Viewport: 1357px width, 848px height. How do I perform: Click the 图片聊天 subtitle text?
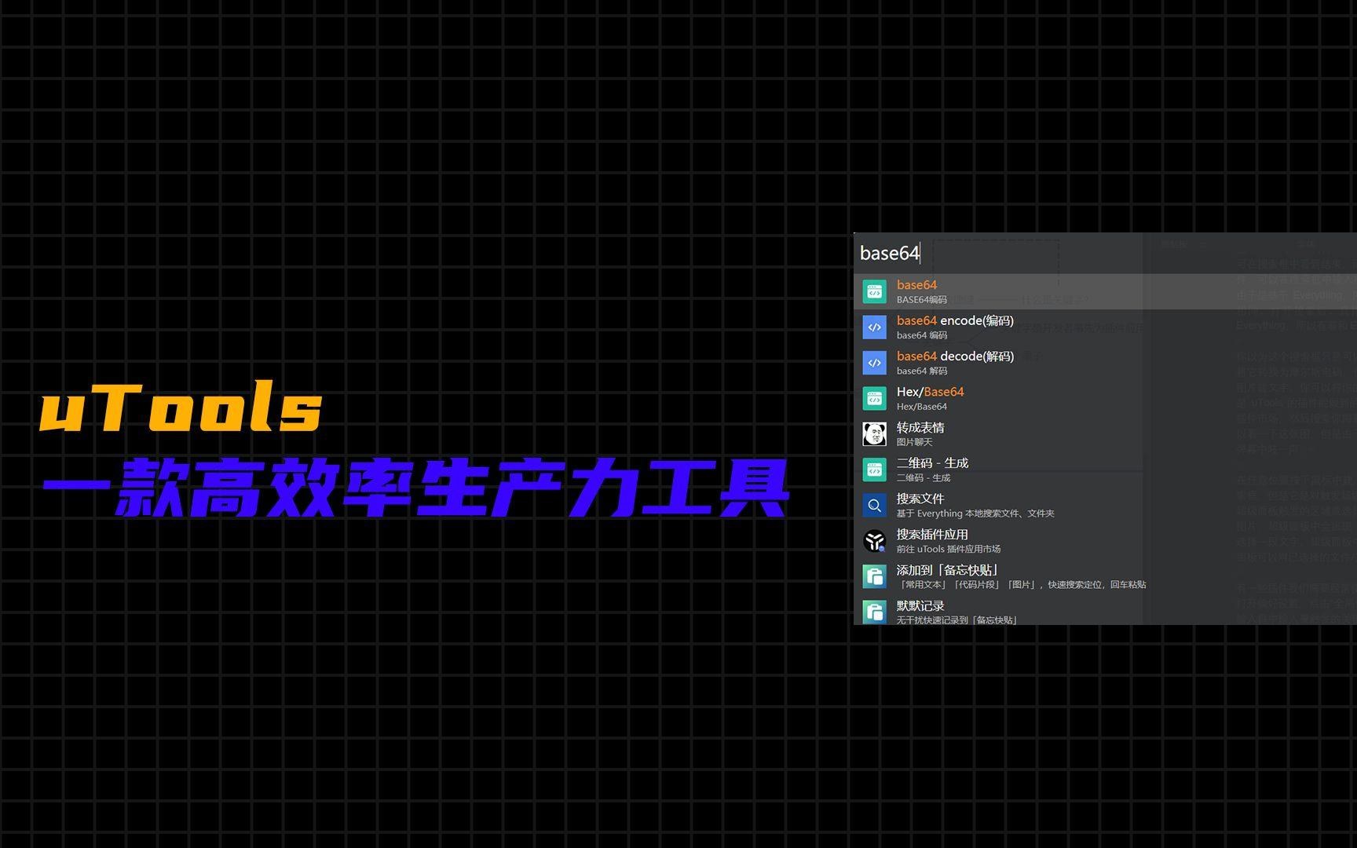click(915, 442)
